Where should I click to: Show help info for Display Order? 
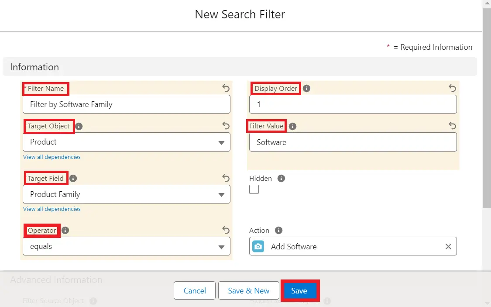click(307, 88)
